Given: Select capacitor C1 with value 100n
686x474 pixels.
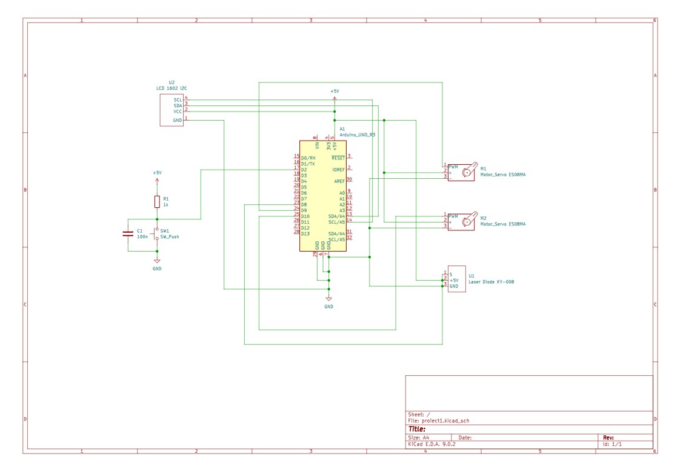Looking at the screenshot, I should [x=129, y=233].
